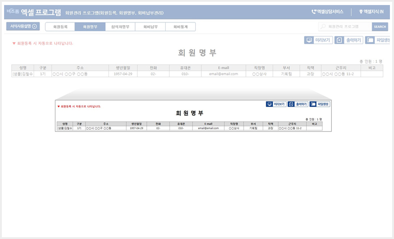This screenshot has height=239, width=394.
Task: Click the 직장명 column header in the top table
Action: tap(259, 68)
